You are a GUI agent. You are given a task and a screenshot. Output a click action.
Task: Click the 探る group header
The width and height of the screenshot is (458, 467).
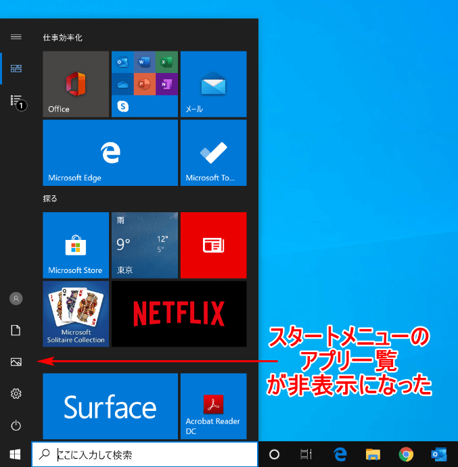click(x=50, y=199)
